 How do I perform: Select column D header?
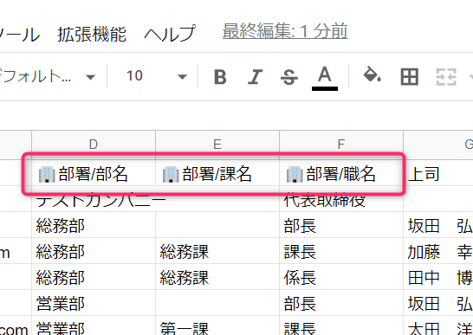[94, 145]
